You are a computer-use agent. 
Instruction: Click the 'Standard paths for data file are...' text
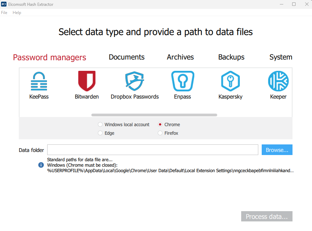coord(80,159)
